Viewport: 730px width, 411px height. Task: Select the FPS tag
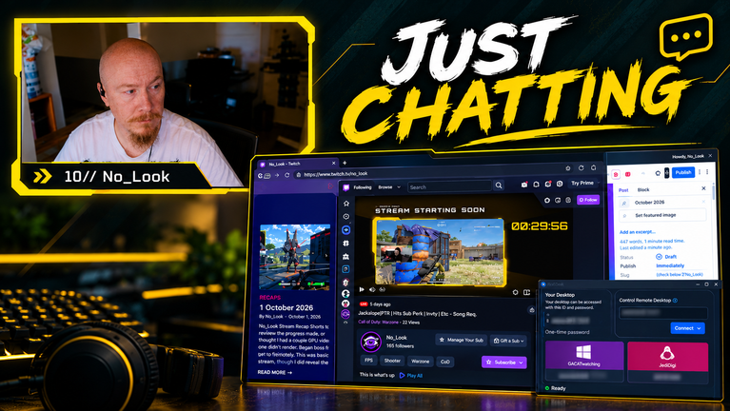click(368, 361)
